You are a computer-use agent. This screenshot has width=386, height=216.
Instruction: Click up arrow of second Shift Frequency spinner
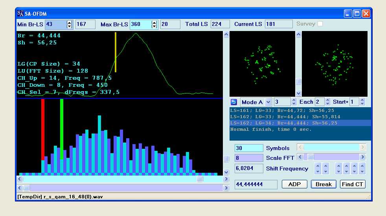(326, 166)
